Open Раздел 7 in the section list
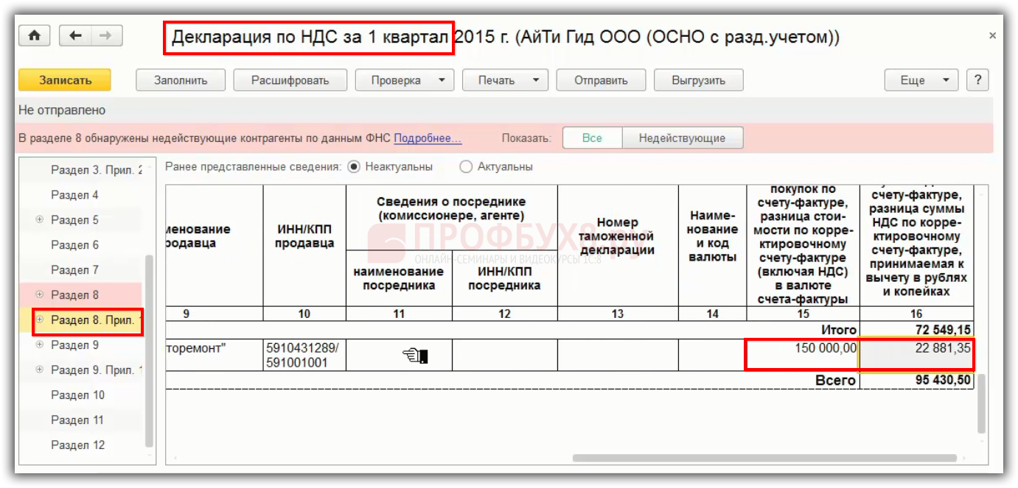Viewport: 1018px width, 488px height. click(74, 270)
